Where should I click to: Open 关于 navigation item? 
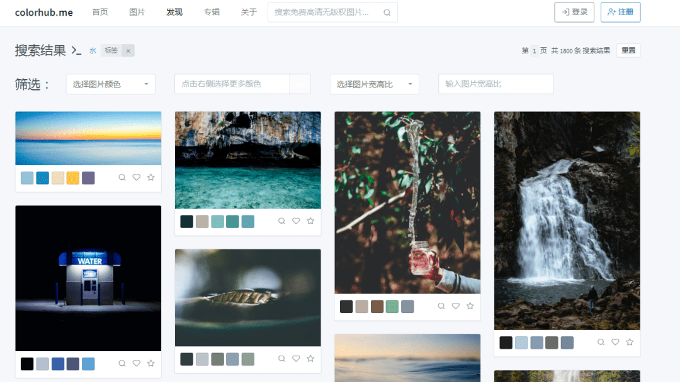click(249, 12)
